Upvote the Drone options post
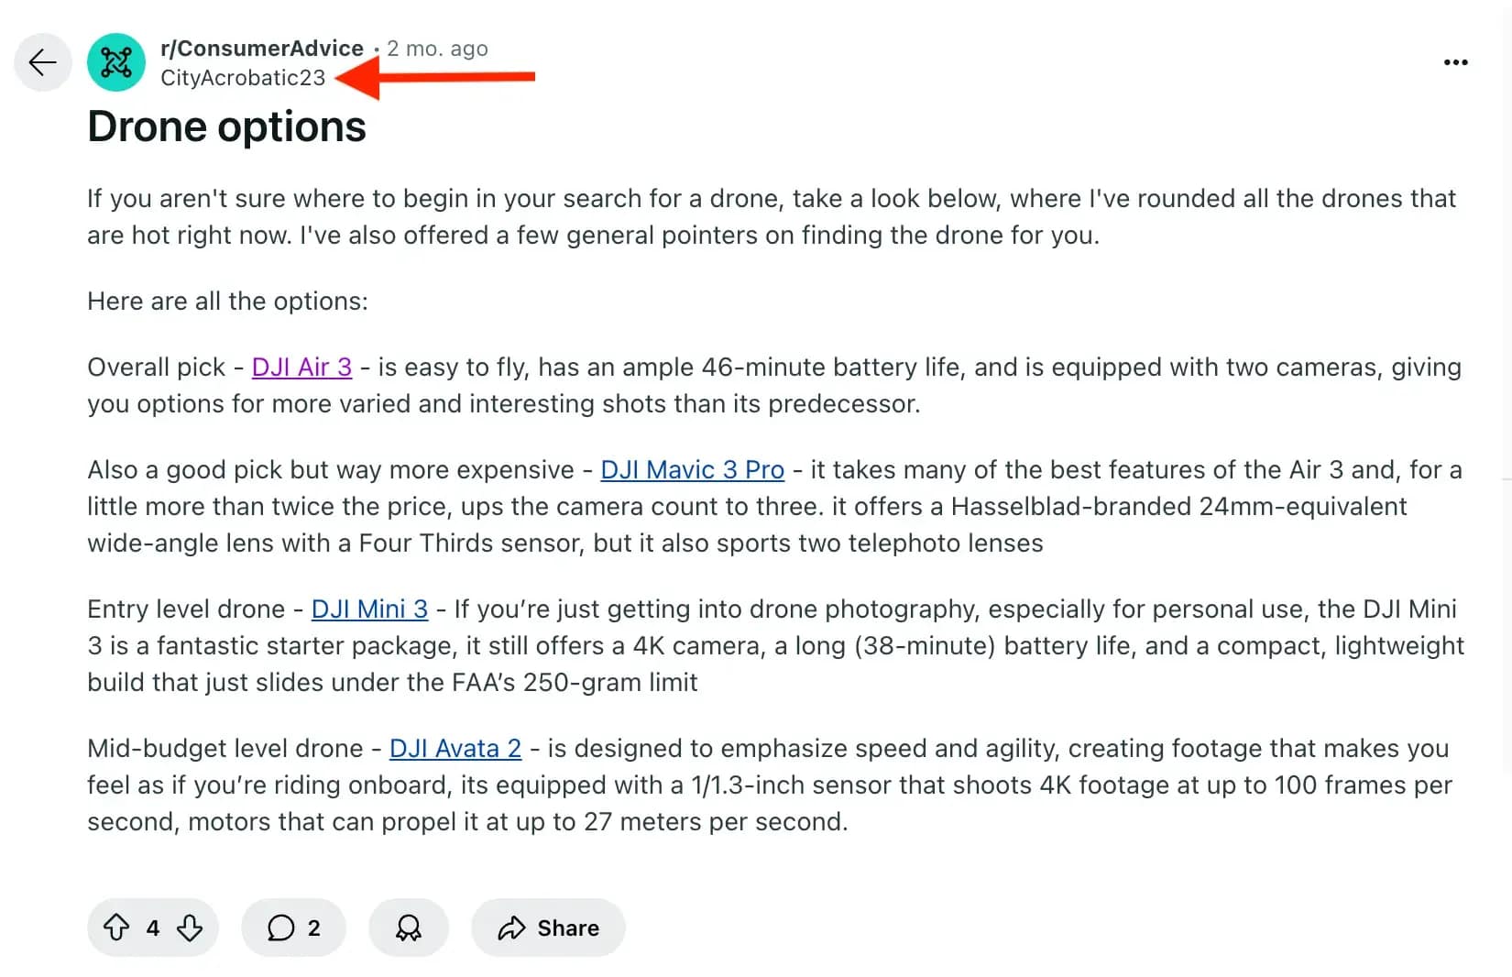This screenshot has width=1512, height=977. (115, 928)
